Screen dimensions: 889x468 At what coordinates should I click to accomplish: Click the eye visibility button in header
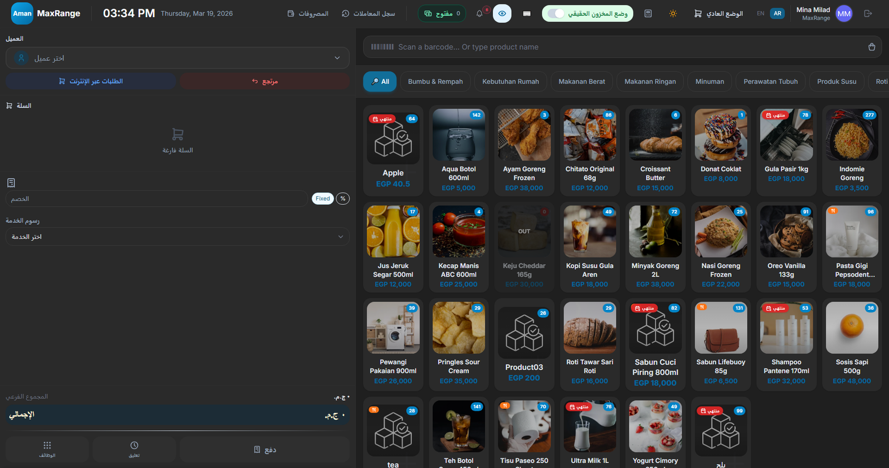point(502,13)
